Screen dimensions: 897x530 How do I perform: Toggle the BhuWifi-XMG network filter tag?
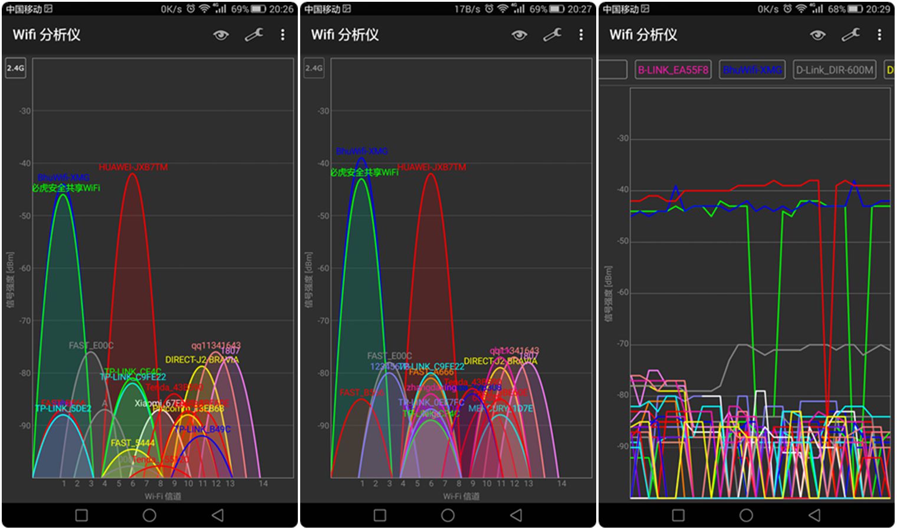click(x=752, y=70)
